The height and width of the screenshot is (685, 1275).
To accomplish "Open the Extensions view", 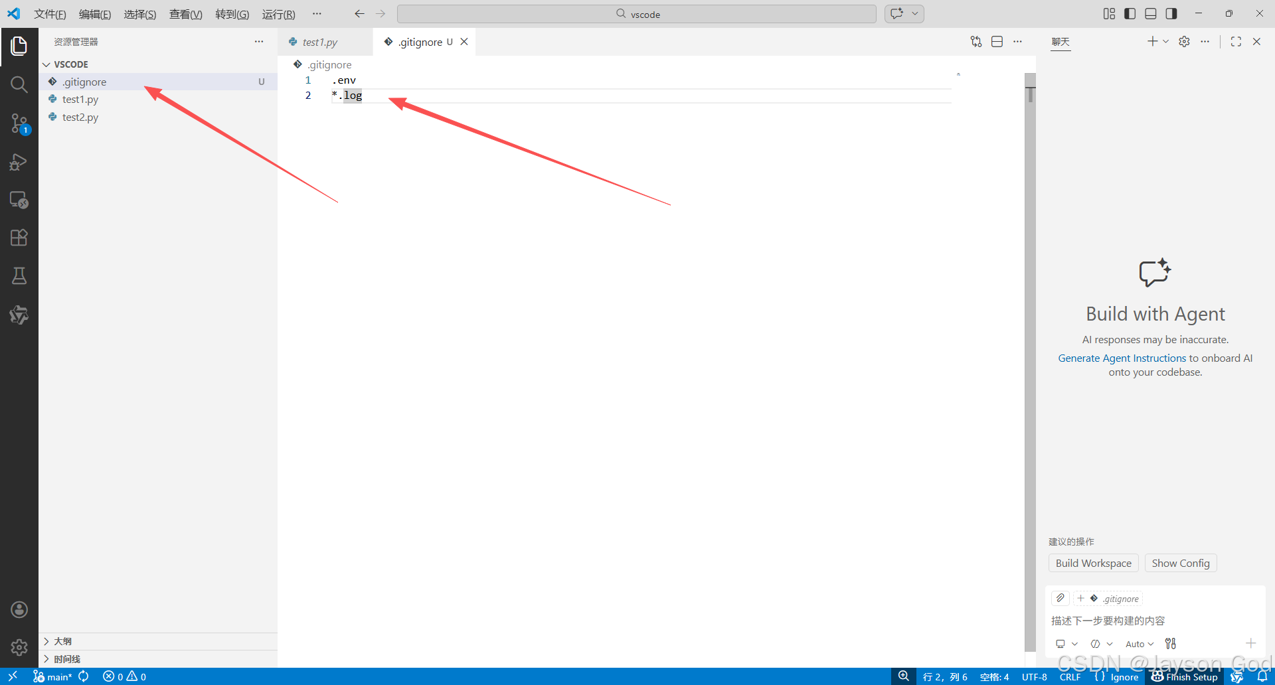I will tap(19, 238).
